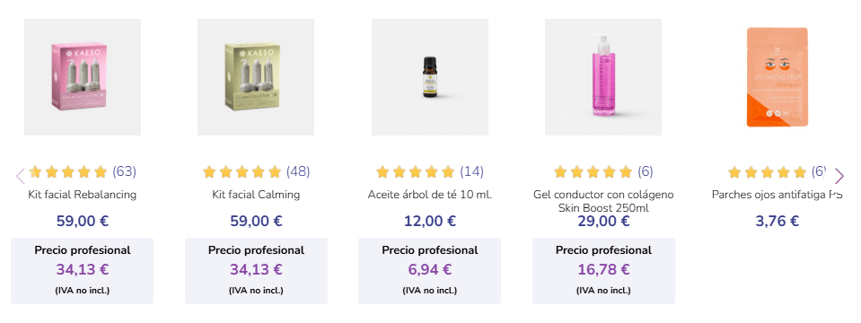Advance carousel with right arrow
The width and height of the screenshot is (861, 323).
point(839,176)
